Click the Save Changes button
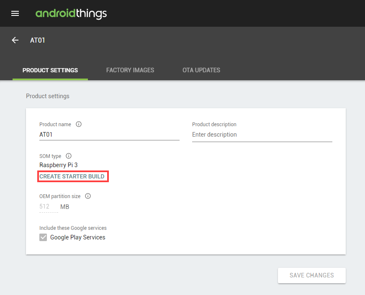 click(x=312, y=275)
